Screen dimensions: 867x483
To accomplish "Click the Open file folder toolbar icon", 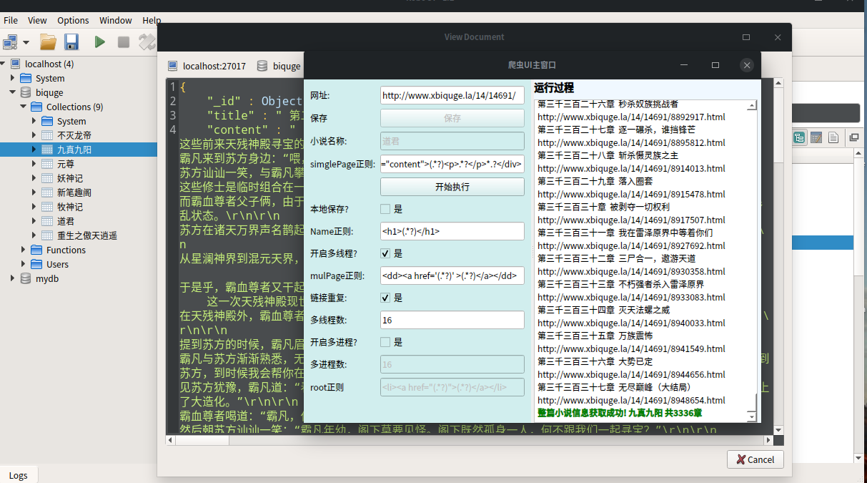I will tap(48, 42).
